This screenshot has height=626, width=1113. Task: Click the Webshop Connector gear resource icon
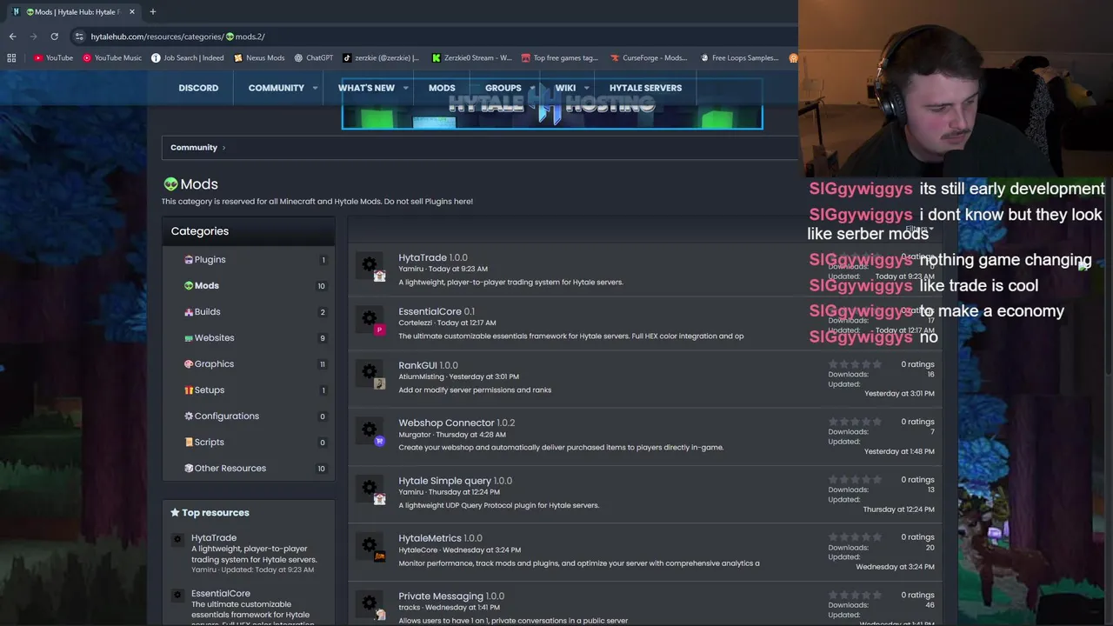point(370,430)
